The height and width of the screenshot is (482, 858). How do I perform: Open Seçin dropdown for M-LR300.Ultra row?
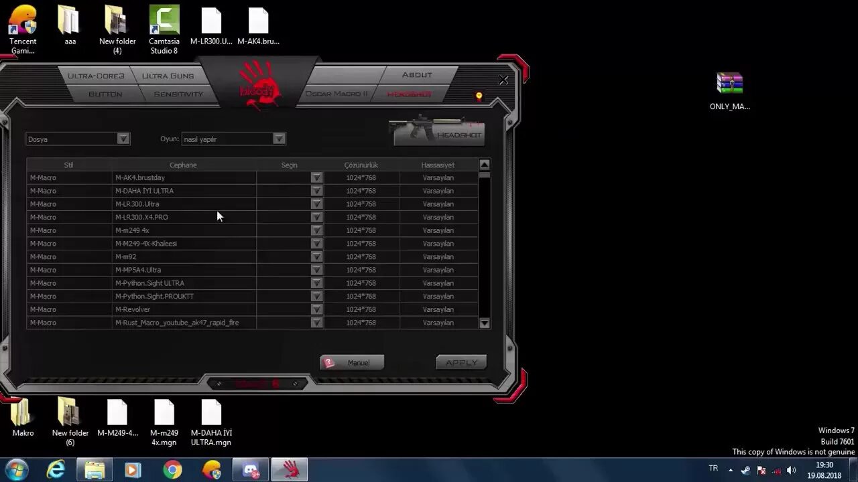(x=316, y=204)
